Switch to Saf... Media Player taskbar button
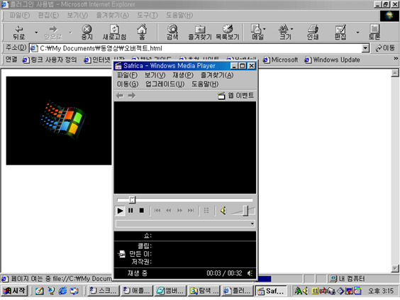Viewport: 400px width, 300px height. pos(271,291)
